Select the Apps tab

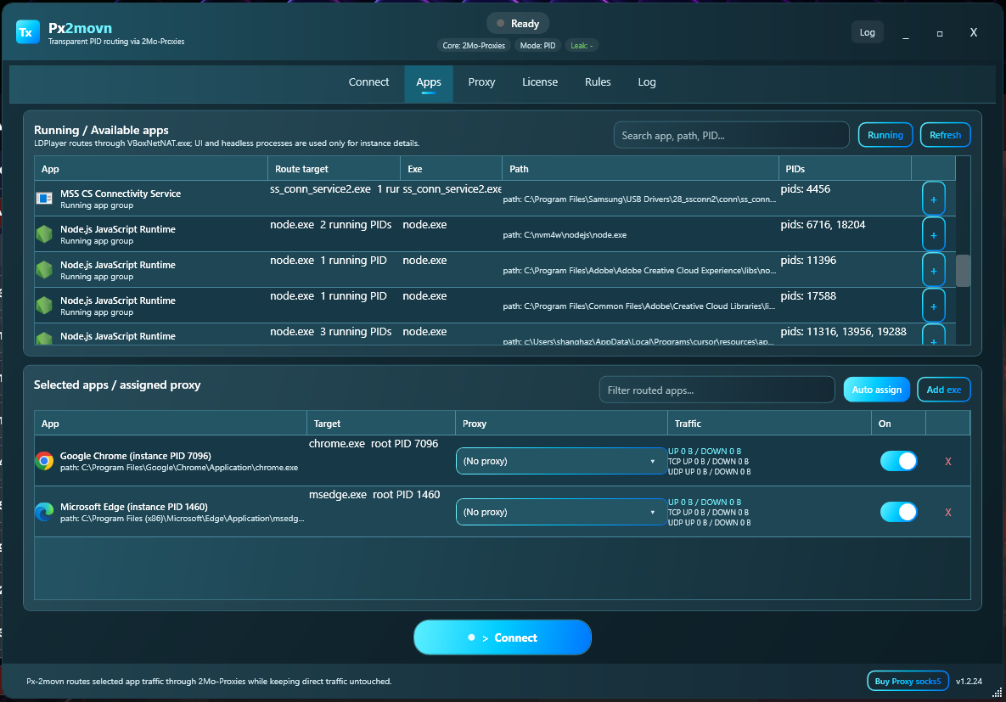[429, 82]
